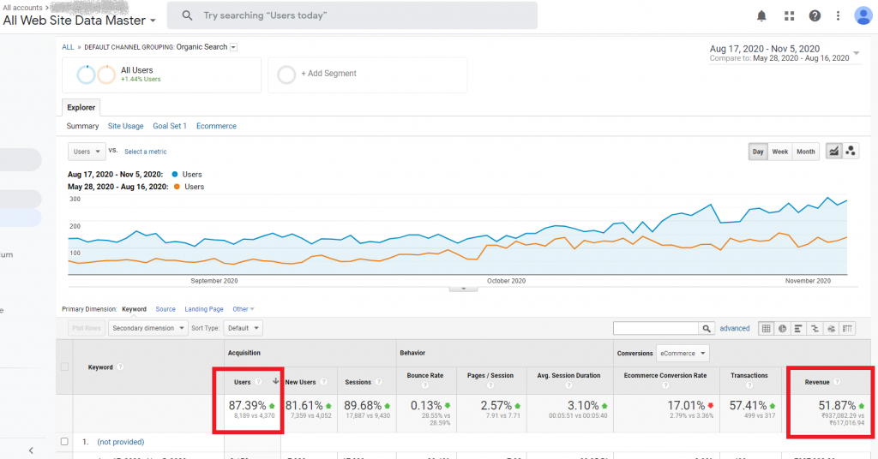878x459 pixels.
Task: Open the Conversions eCommerce dropdown
Action: tap(683, 354)
